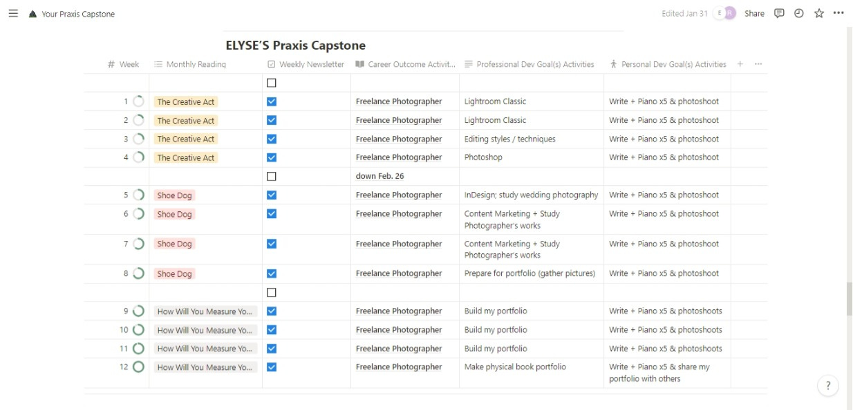853x410 pixels.
Task: Uncheck Weekly Newsletter for week 8
Action: coord(272,273)
